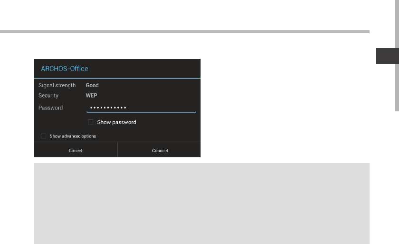The height and width of the screenshot is (244, 399).
Task: Click the Signal strength label
Action: [57, 86]
